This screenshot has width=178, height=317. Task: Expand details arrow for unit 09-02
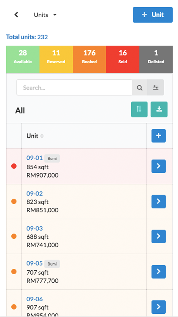click(159, 201)
